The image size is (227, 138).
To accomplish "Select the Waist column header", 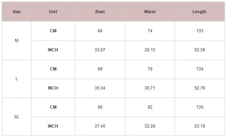I will click(x=150, y=11).
